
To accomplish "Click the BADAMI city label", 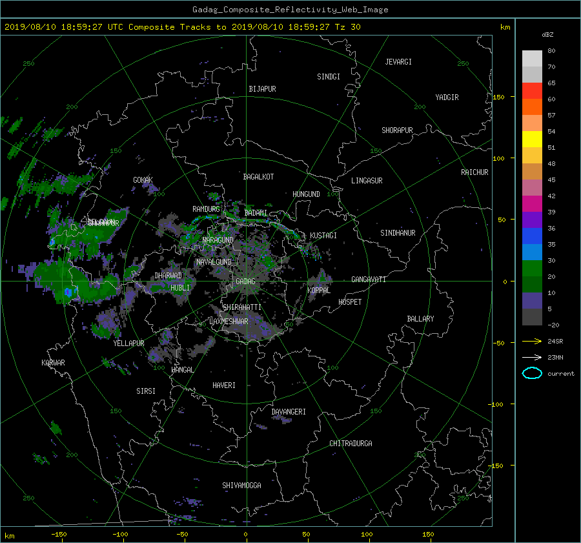I will click(256, 213).
